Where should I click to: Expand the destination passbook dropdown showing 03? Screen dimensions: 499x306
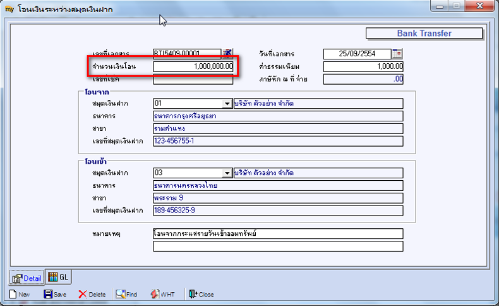click(x=227, y=173)
